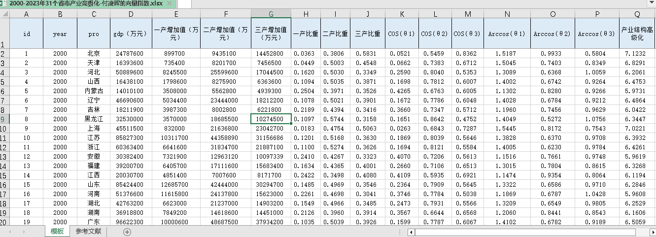Click the 'Arccos(θ2)' header cell
This screenshot has height=237, width=656.
point(552,34)
